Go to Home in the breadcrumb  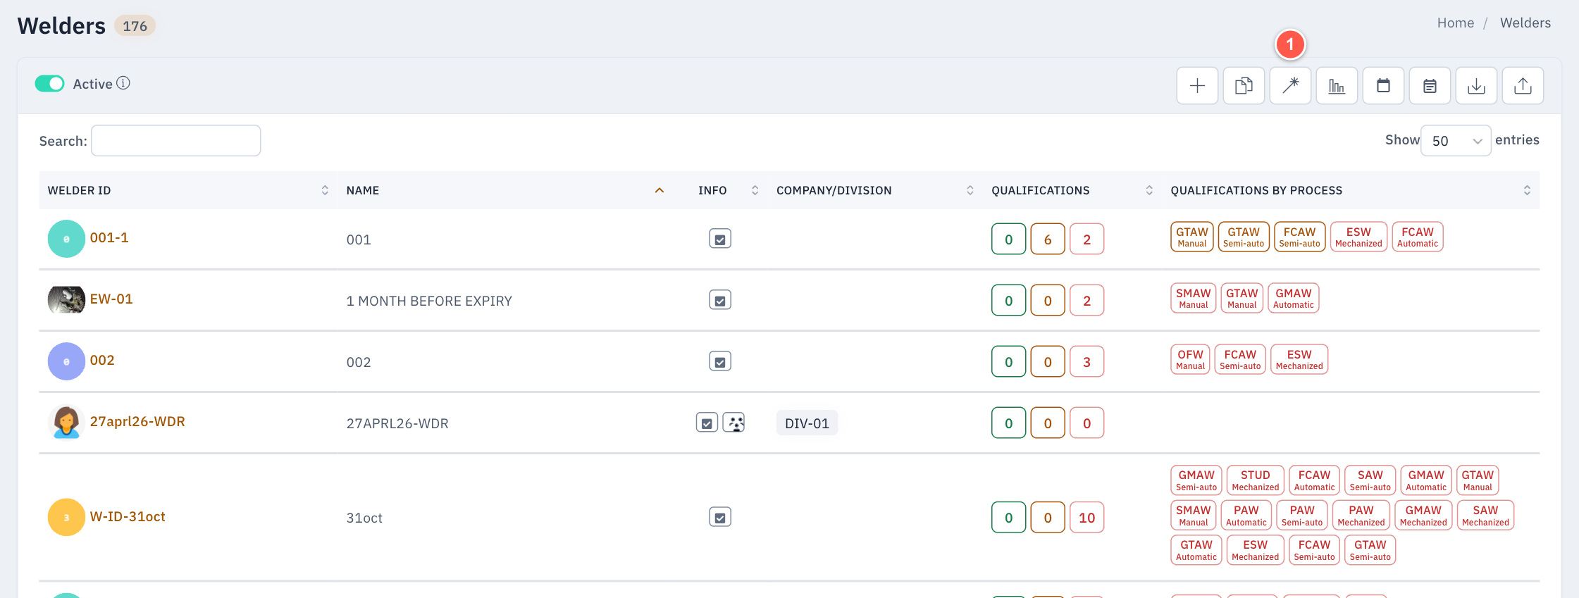1456,23
